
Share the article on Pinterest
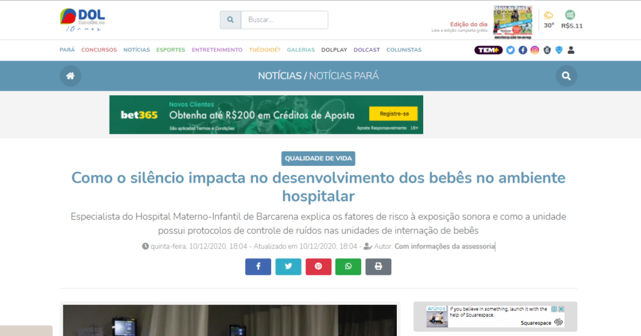coord(318,267)
